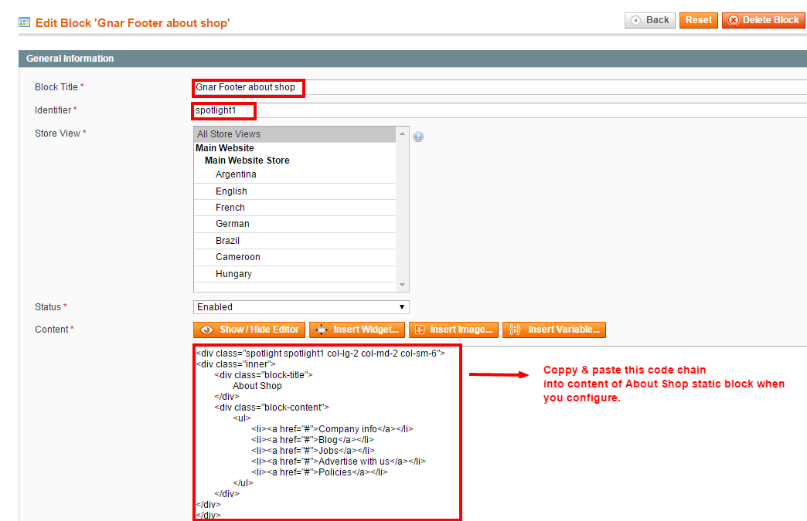Click the block grid icon beside the Edit Block title

[24, 22]
